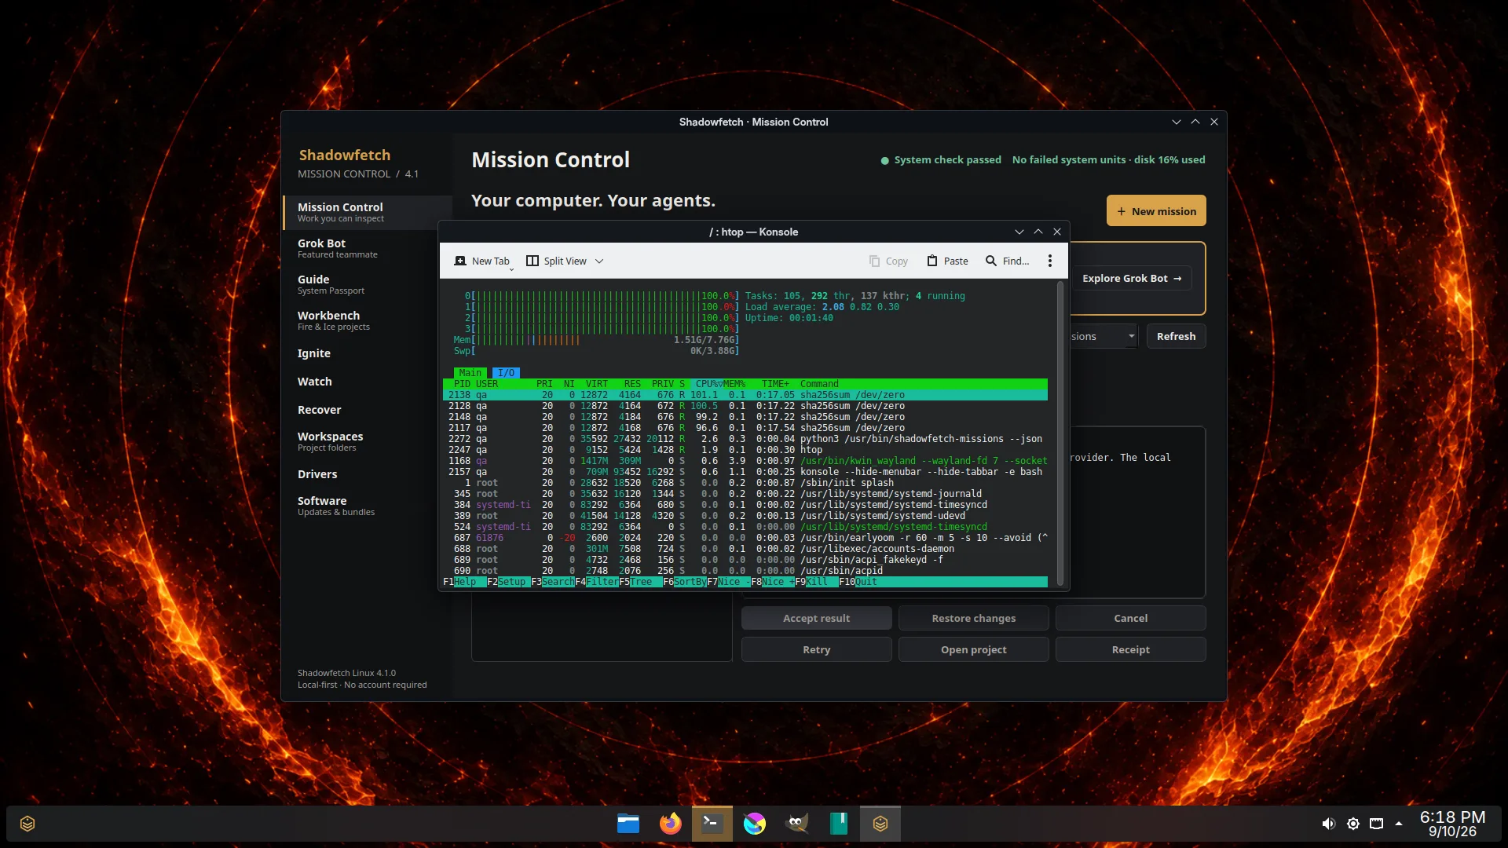The image size is (1508, 848).
Task: Open Software Updates & bundles in sidebar
Action: (368, 506)
